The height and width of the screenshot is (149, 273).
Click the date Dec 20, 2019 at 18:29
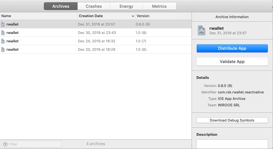[96, 49]
